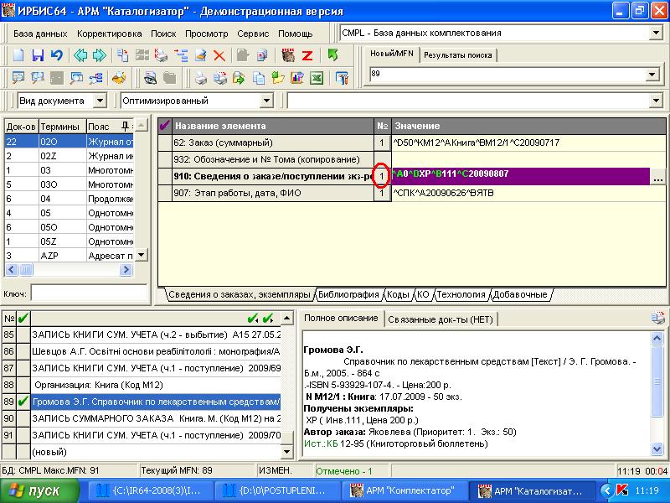Expand the 'Вид документа' dropdown

tap(100, 101)
